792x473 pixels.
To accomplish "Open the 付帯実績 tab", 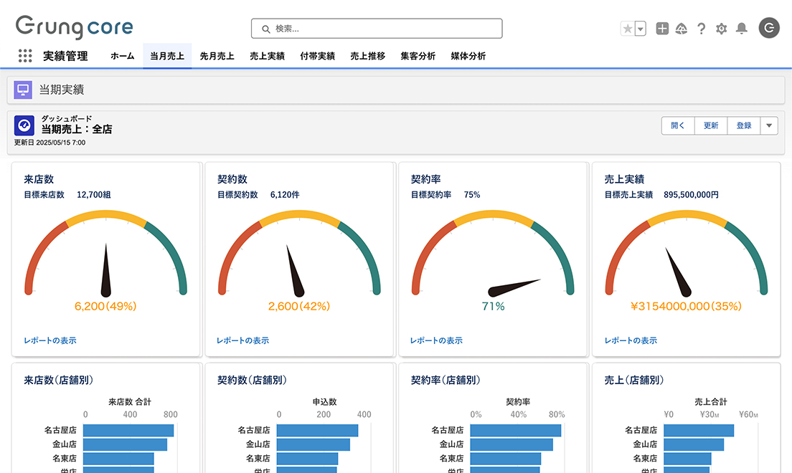I will (x=317, y=56).
